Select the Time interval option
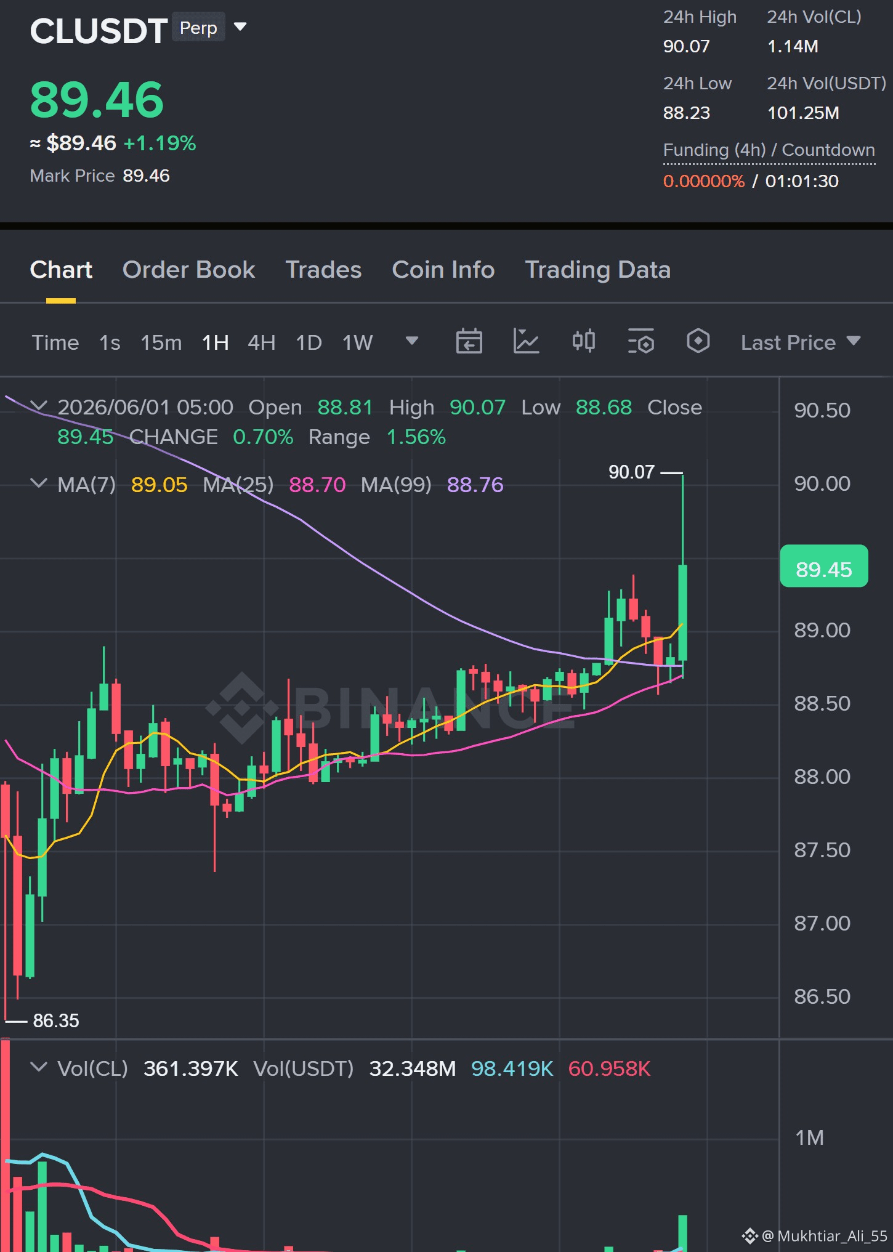 pos(55,342)
